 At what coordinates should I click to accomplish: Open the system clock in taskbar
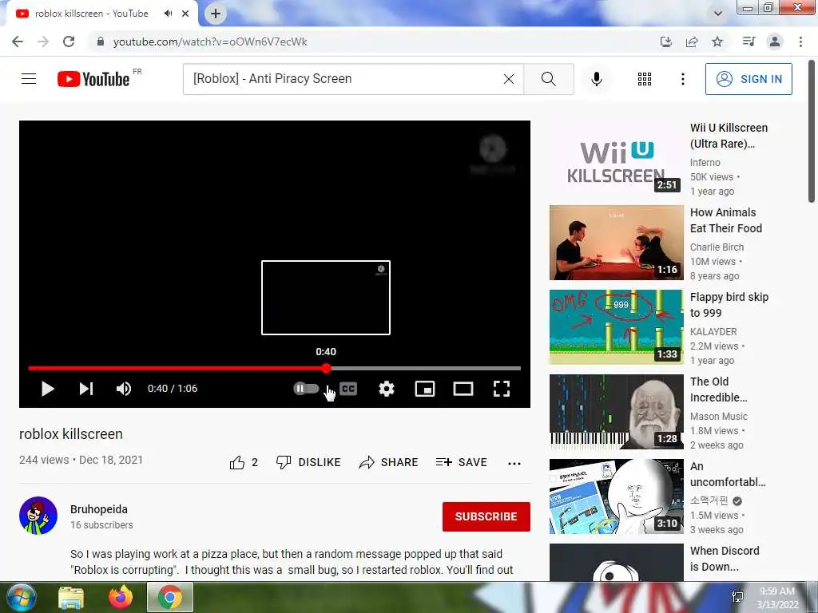[777, 598]
